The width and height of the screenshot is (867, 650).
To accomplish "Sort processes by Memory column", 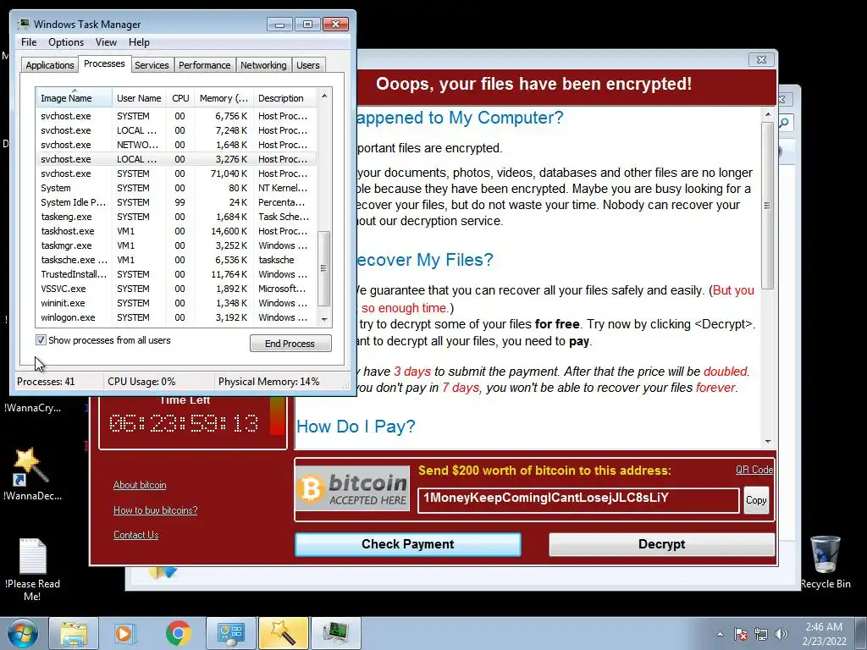I will (x=224, y=98).
